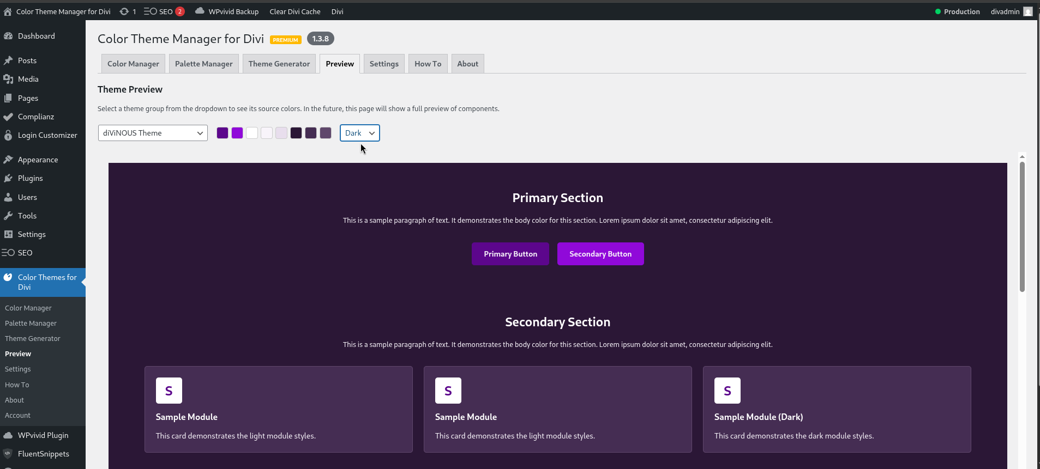Click the preview pane vertical scrollbar

click(1022, 227)
